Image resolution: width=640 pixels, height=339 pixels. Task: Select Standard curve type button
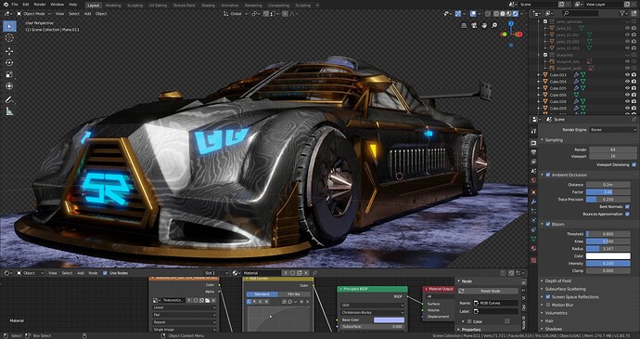tap(262, 294)
